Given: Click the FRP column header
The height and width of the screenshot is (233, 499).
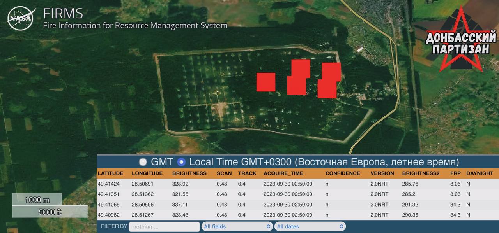Looking at the screenshot, I should (x=455, y=173).
